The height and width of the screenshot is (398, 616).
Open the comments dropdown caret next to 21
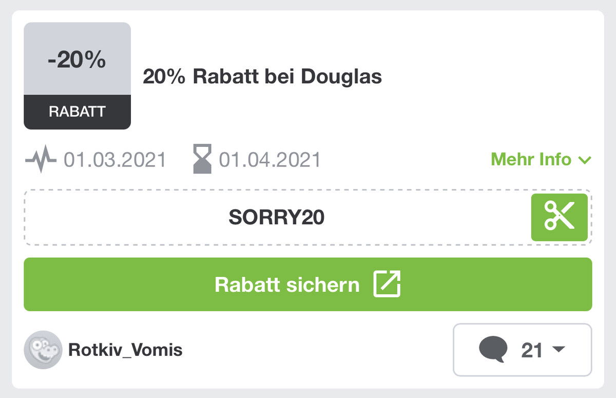[x=558, y=350]
